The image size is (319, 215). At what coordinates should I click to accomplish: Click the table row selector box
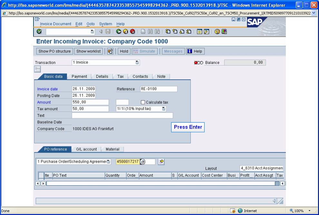41,175
